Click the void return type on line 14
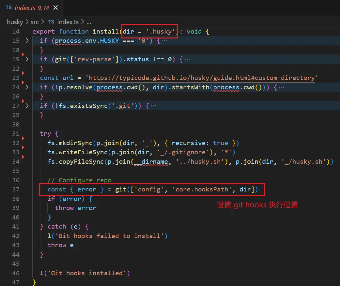 pos(194,32)
